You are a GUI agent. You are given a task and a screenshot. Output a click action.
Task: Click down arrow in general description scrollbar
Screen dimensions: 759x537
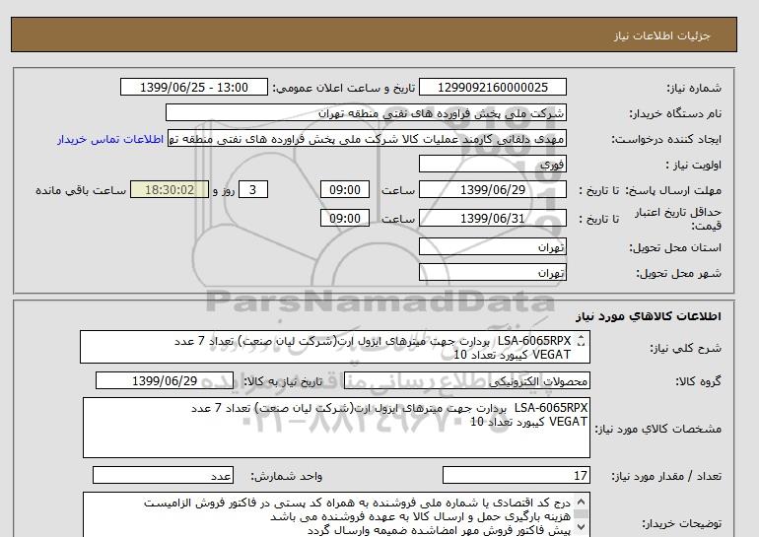point(582,345)
